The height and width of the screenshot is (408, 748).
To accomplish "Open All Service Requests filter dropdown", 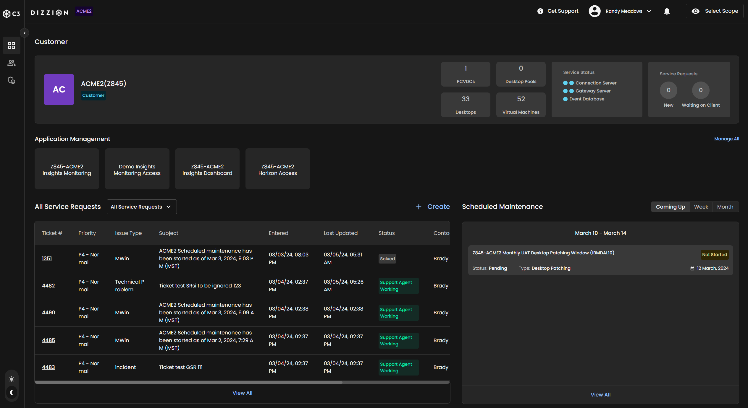I will point(141,207).
